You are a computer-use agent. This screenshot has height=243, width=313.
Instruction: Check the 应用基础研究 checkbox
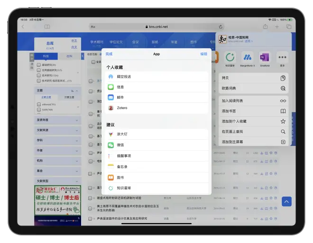point(39,70)
